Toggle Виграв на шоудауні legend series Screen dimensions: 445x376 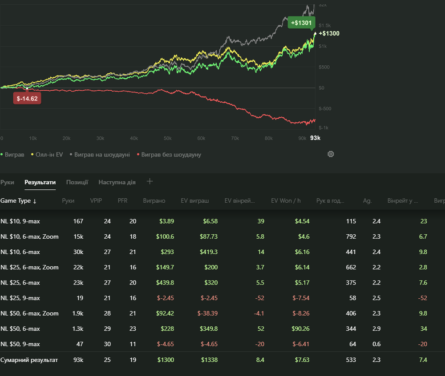pyautogui.click(x=101, y=155)
